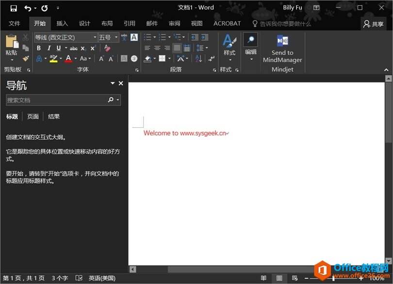
Task: Decrease paragraph indent
Action: click(x=195, y=37)
